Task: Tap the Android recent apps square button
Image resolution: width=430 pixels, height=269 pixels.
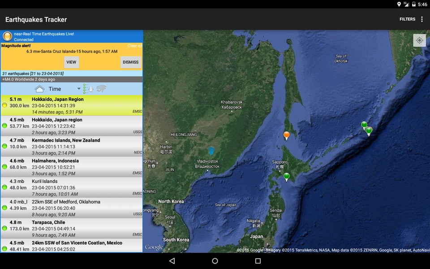Action: click(x=258, y=261)
